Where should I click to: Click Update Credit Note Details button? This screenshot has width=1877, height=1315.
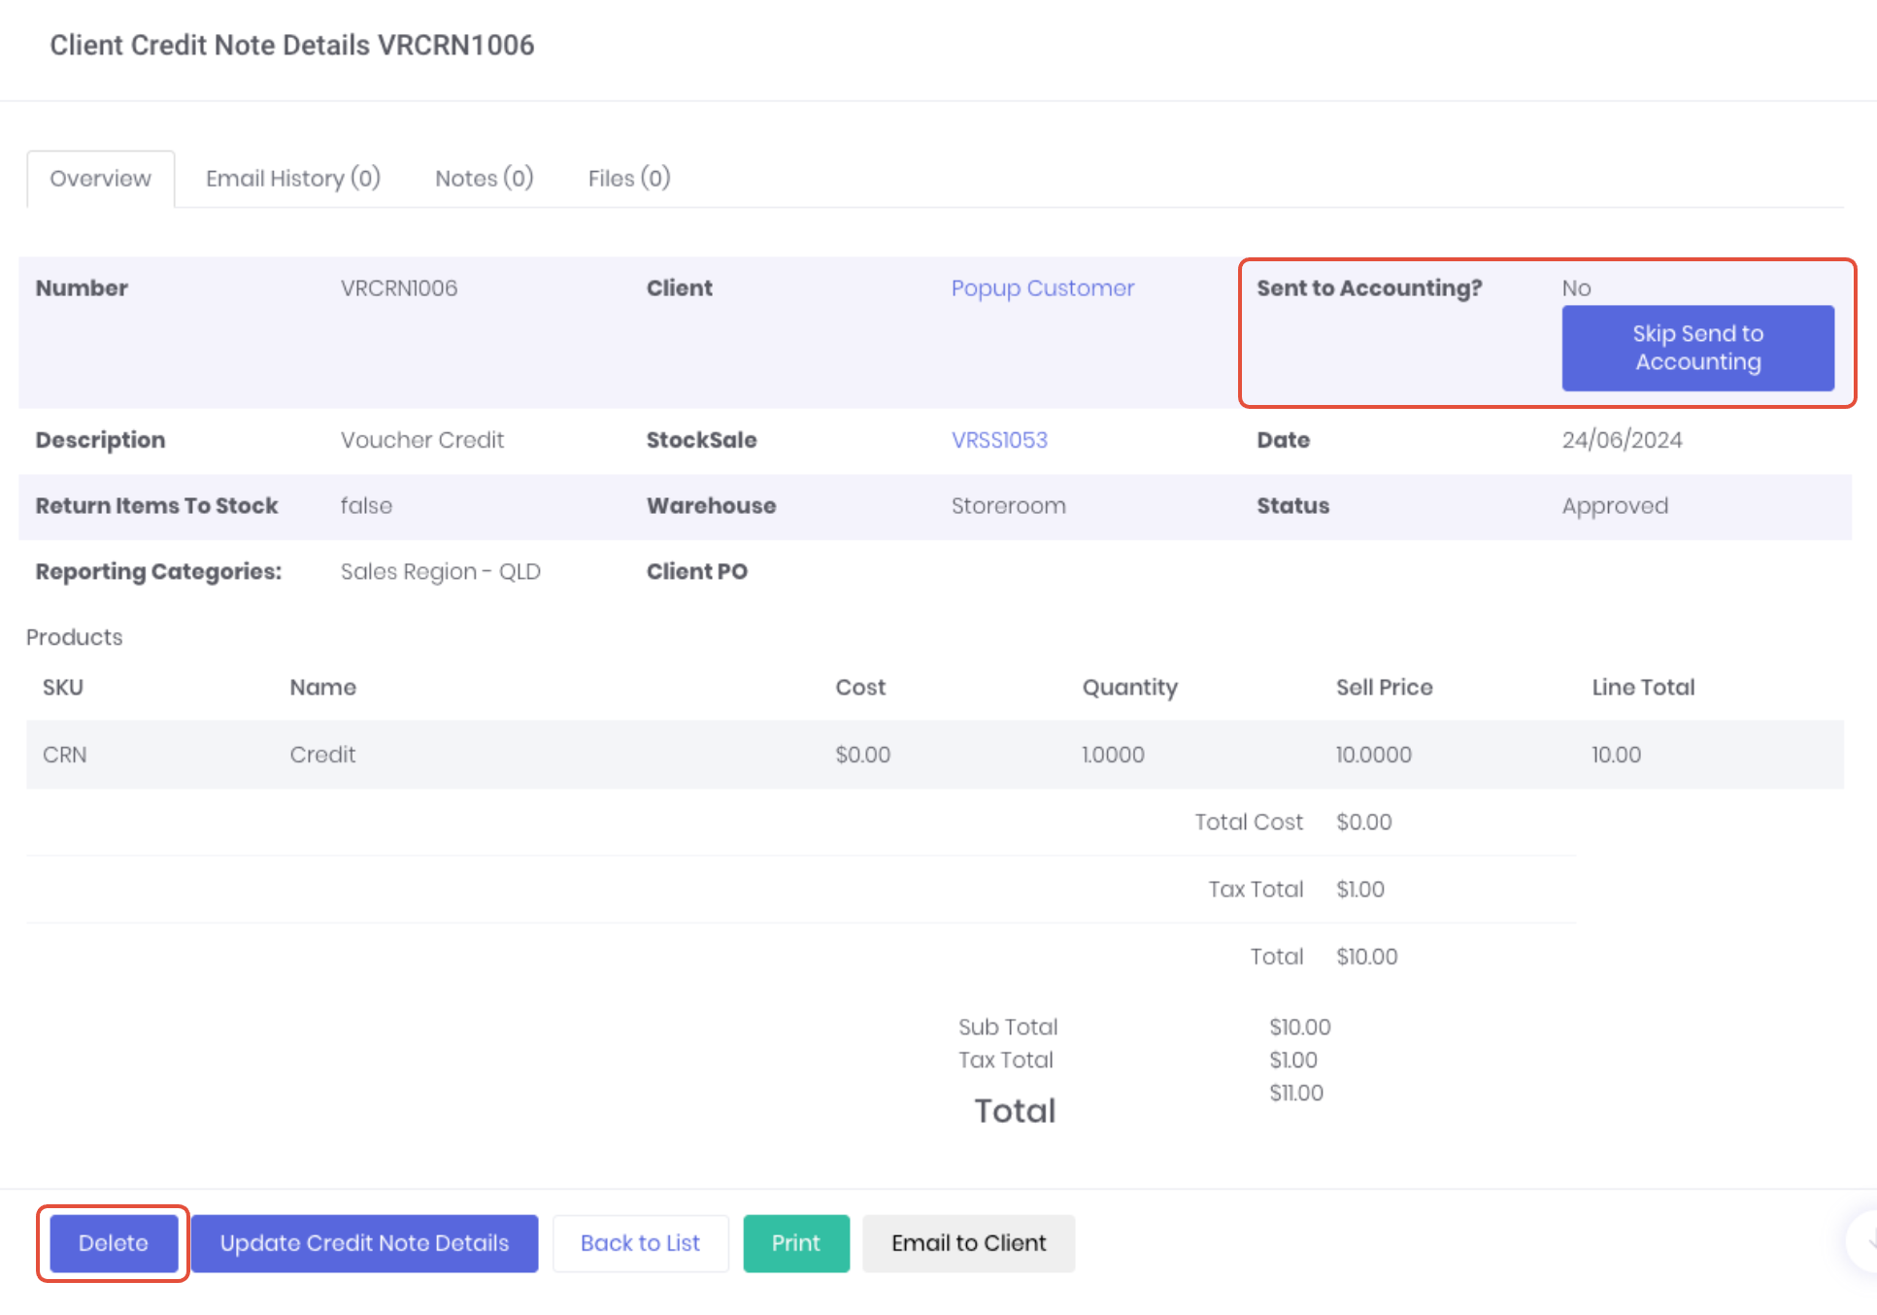(x=364, y=1243)
